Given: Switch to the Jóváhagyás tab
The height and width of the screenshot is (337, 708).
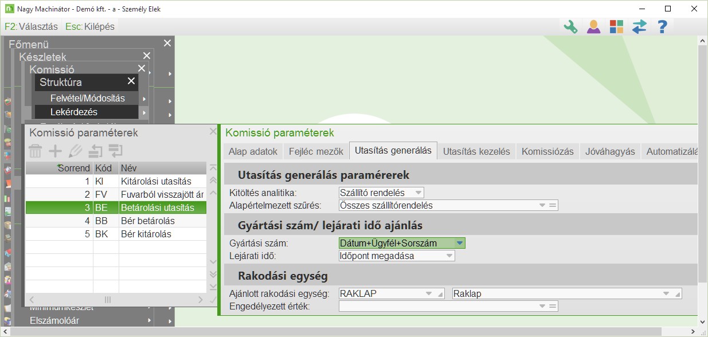Looking at the screenshot, I should point(610,152).
